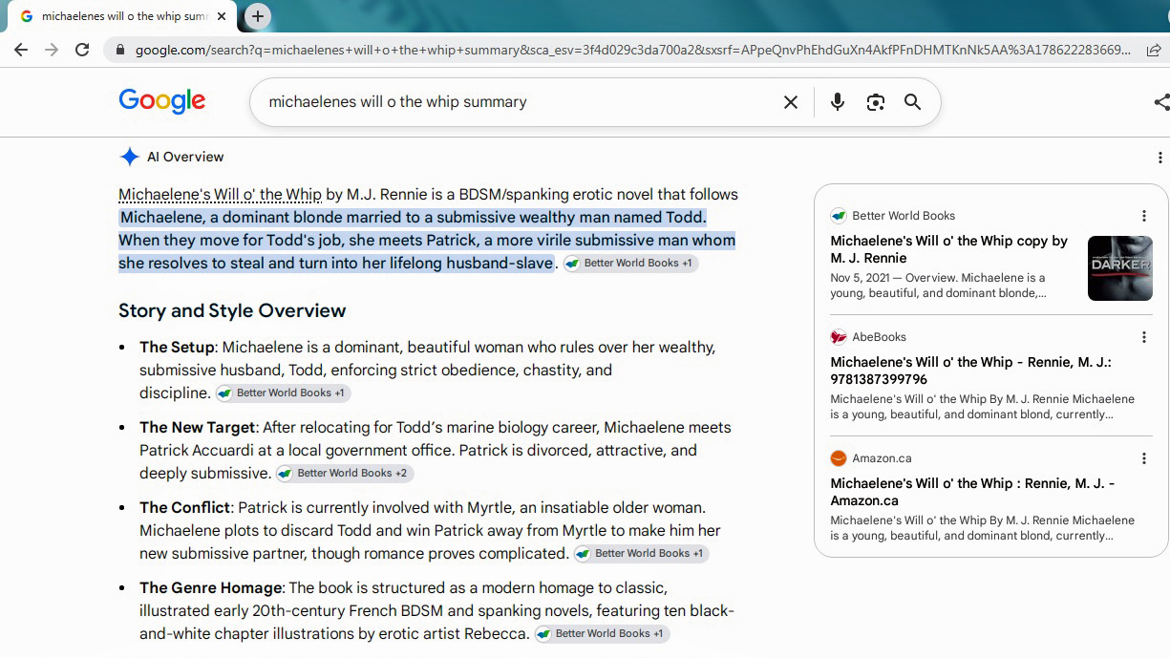The width and height of the screenshot is (1170, 658).
Task: Submit search with magnifying glass icon
Action: [x=913, y=102]
